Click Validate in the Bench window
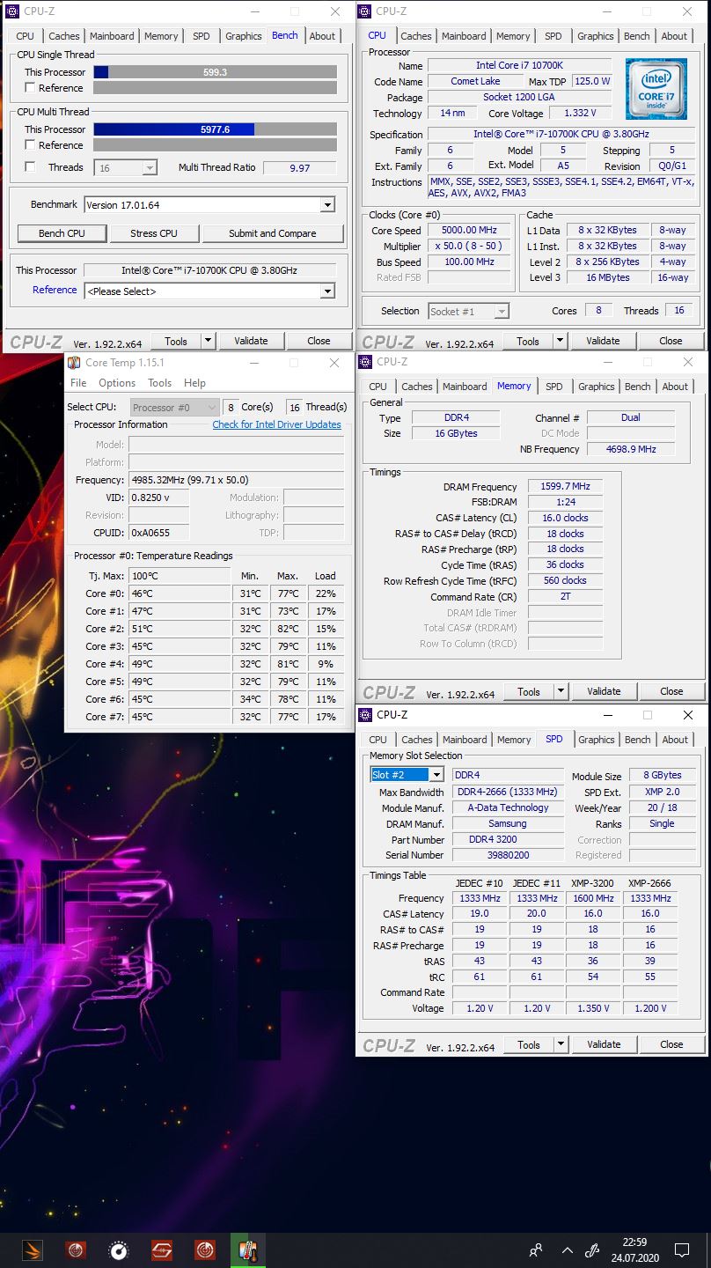The image size is (711, 1268). [x=251, y=341]
